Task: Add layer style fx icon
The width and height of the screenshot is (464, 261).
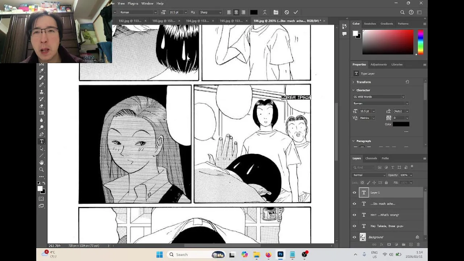Action: click(382, 245)
